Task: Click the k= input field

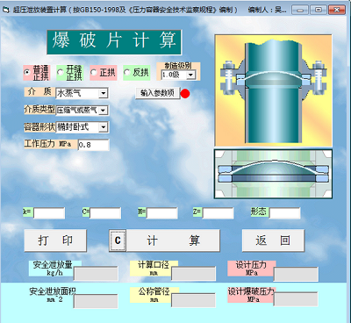Action: (49, 213)
